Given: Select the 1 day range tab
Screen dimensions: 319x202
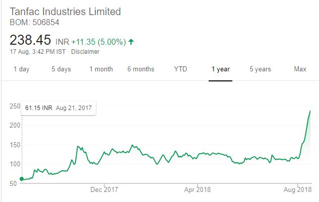Looking at the screenshot, I should [x=21, y=69].
